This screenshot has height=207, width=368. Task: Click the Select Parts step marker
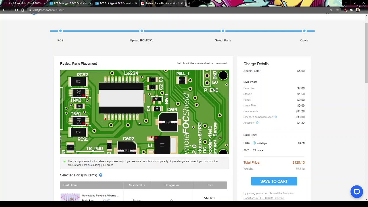pyautogui.click(x=223, y=31)
